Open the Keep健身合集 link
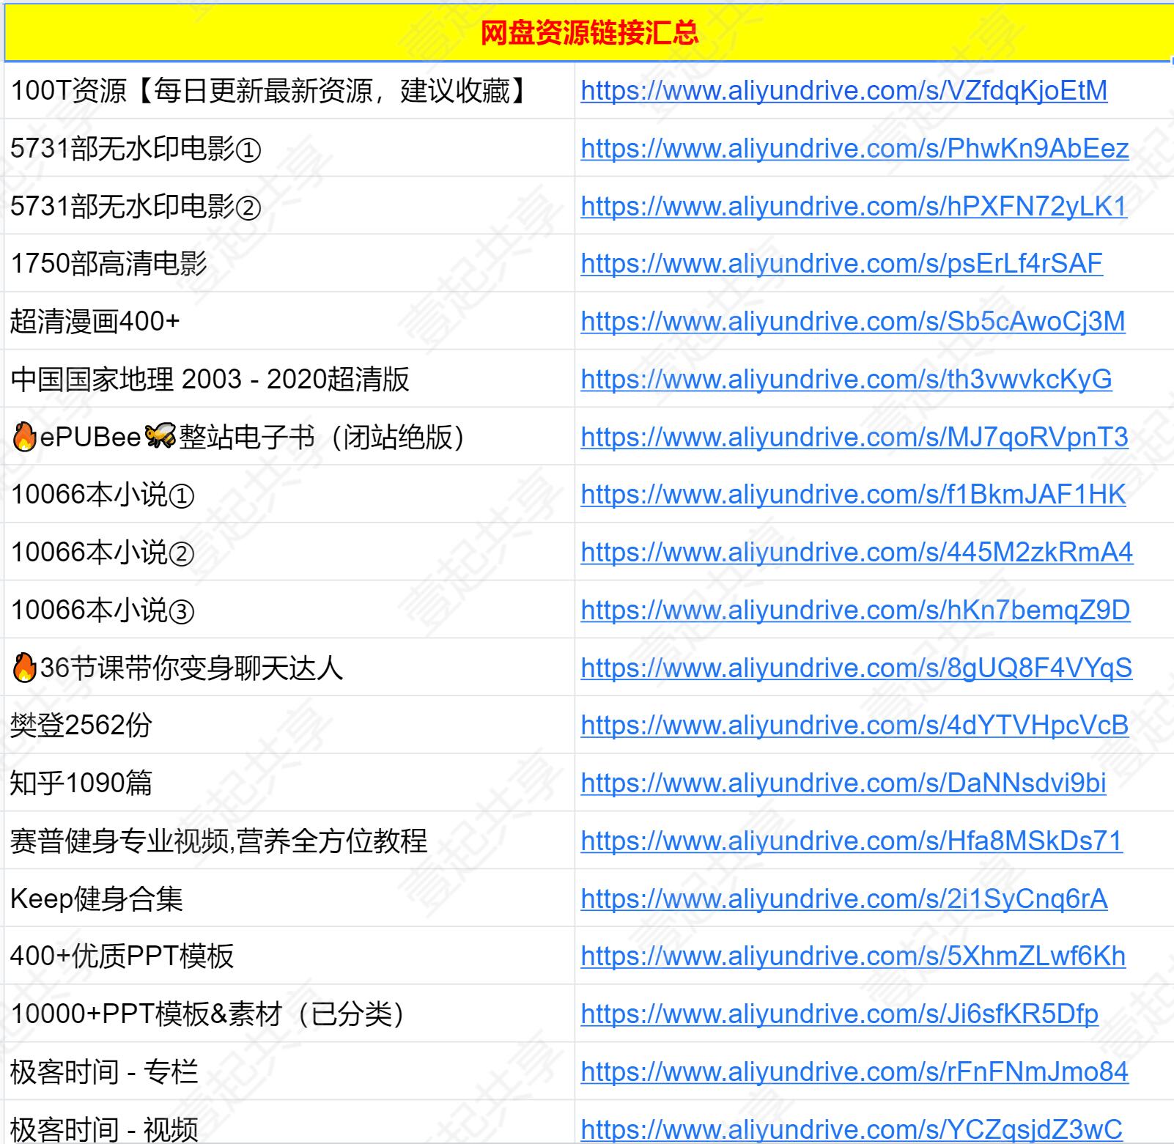 pyautogui.click(x=843, y=899)
